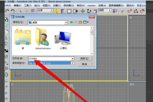Expand the 保存类型 dropdown arrow
Image resolution: width=153 pixels, height=102 pixels.
pos(72,63)
